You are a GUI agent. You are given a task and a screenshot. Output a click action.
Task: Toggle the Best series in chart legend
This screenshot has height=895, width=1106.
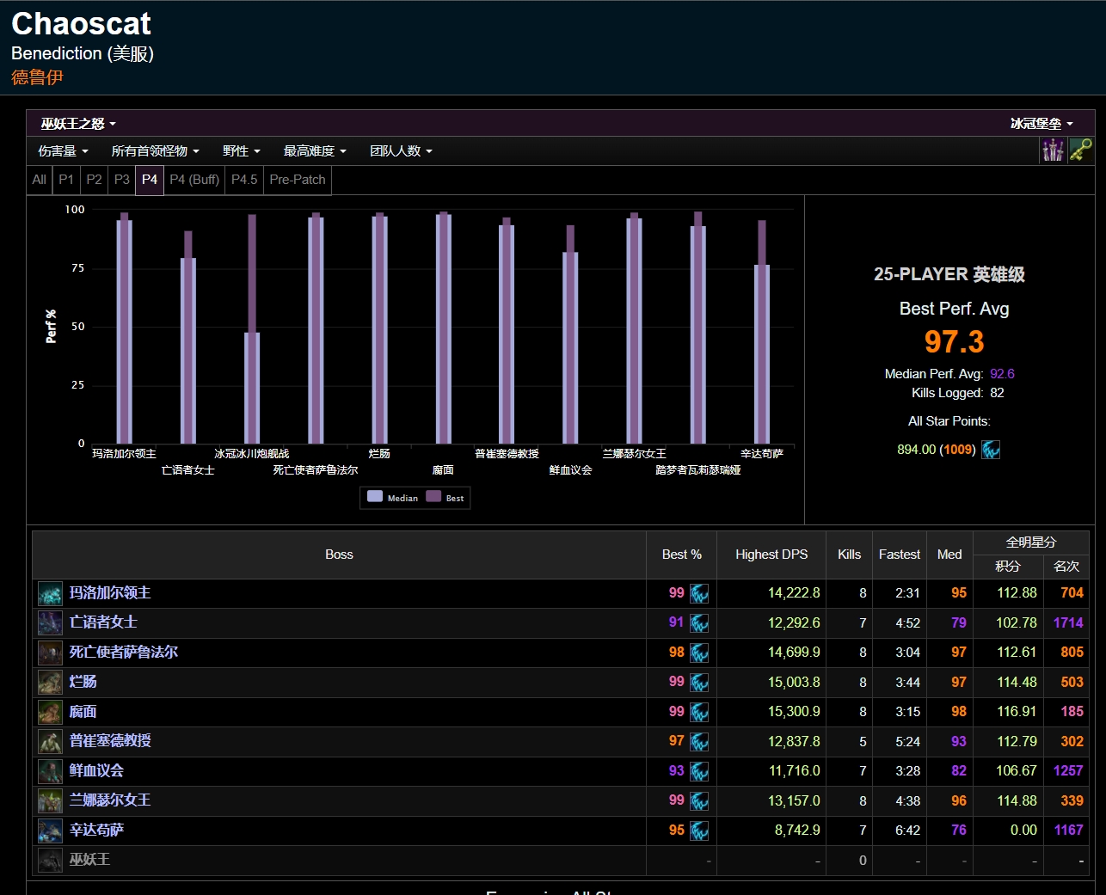[x=445, y=498]
